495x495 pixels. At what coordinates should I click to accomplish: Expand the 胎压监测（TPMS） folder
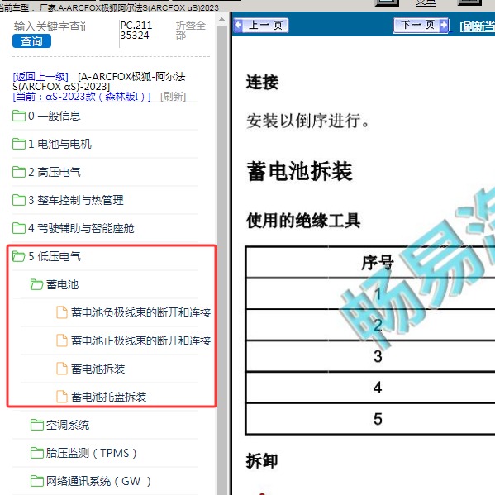point(91,453)
